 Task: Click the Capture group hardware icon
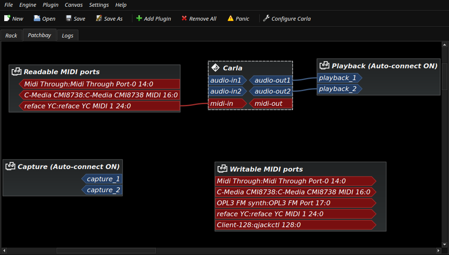(x=10, y=166)
